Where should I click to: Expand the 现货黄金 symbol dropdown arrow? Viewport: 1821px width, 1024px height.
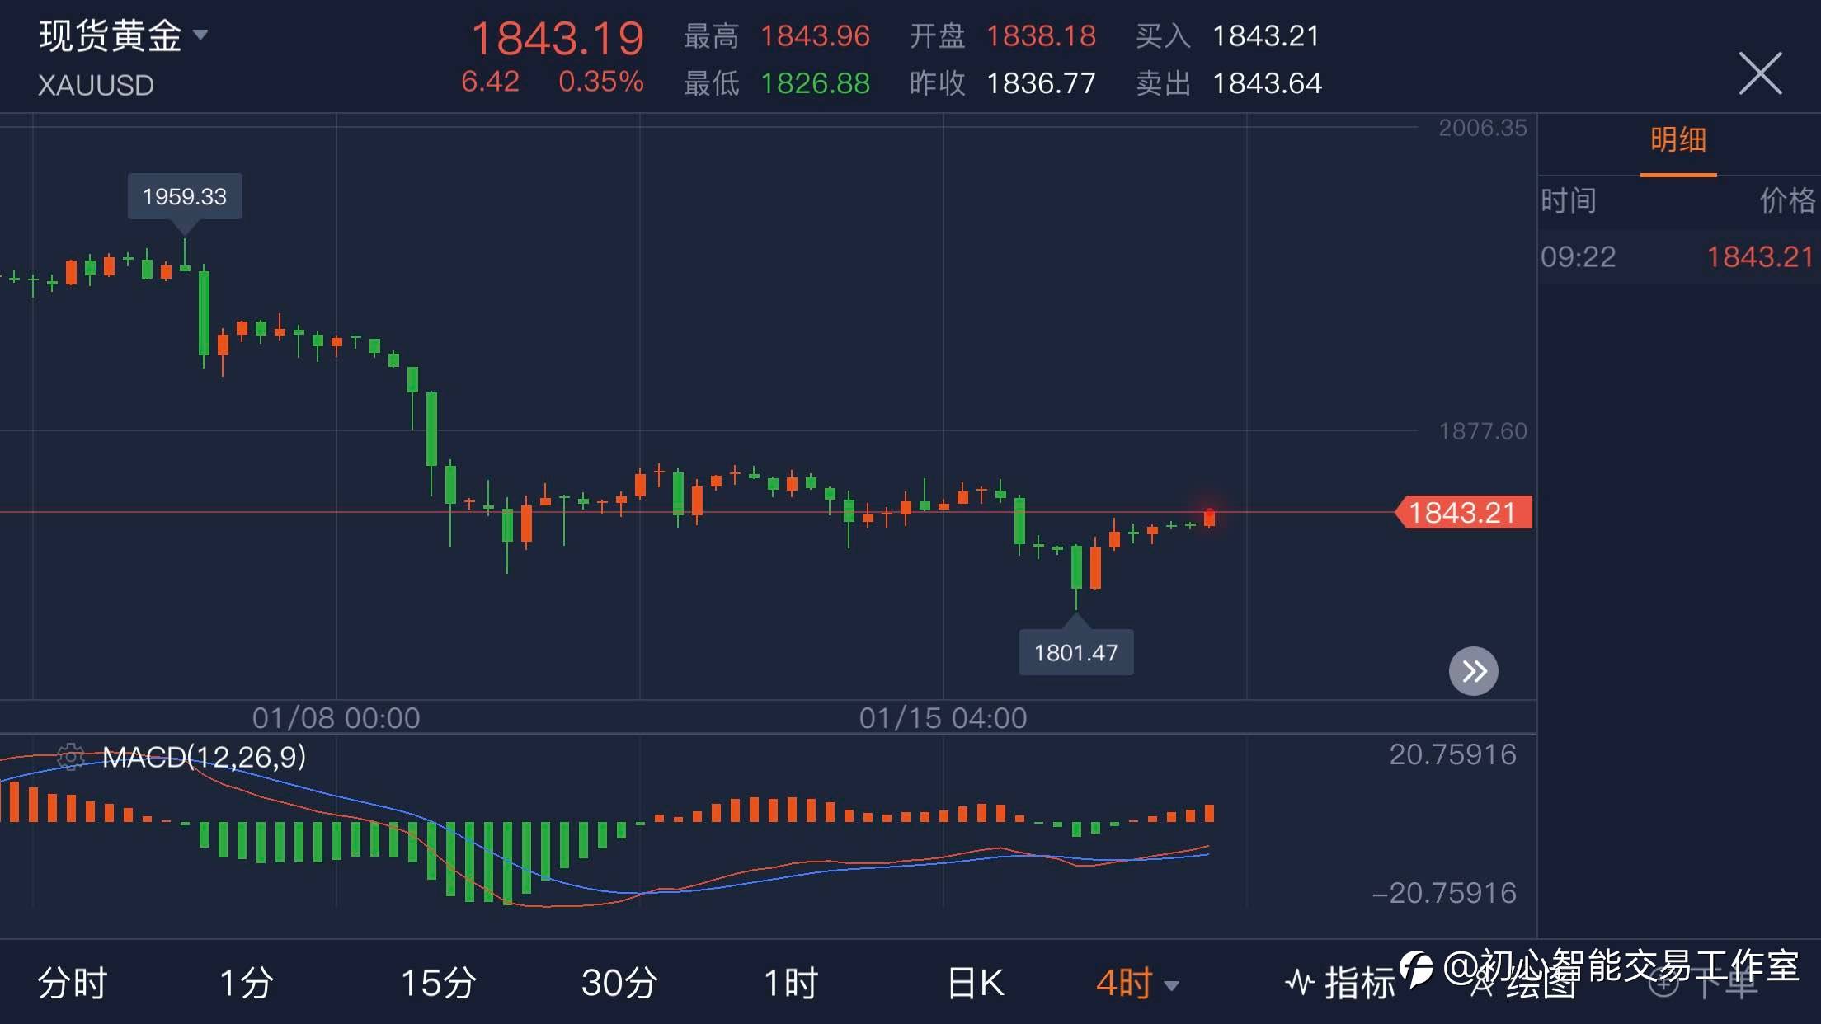tap(200, 35)
